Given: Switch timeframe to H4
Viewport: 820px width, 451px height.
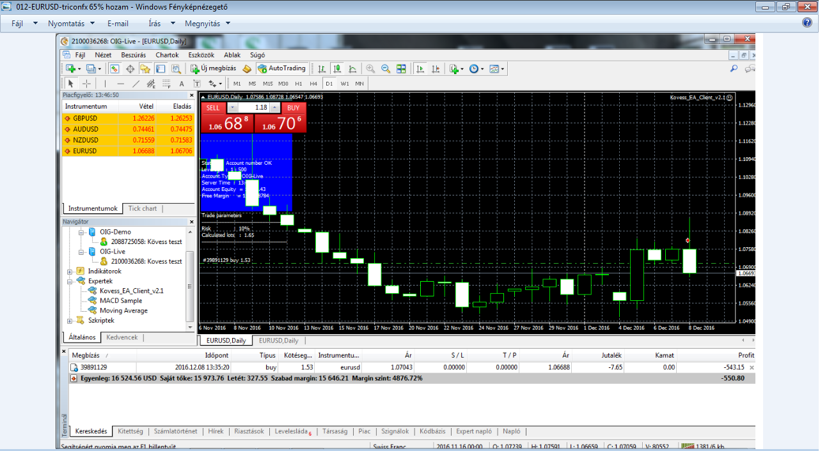Looking at the screenshot, I should click(x=313, y=84).
